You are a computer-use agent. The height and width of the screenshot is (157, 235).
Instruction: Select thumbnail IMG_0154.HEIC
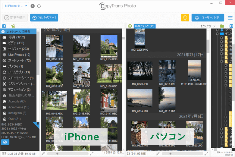[109, 46]
